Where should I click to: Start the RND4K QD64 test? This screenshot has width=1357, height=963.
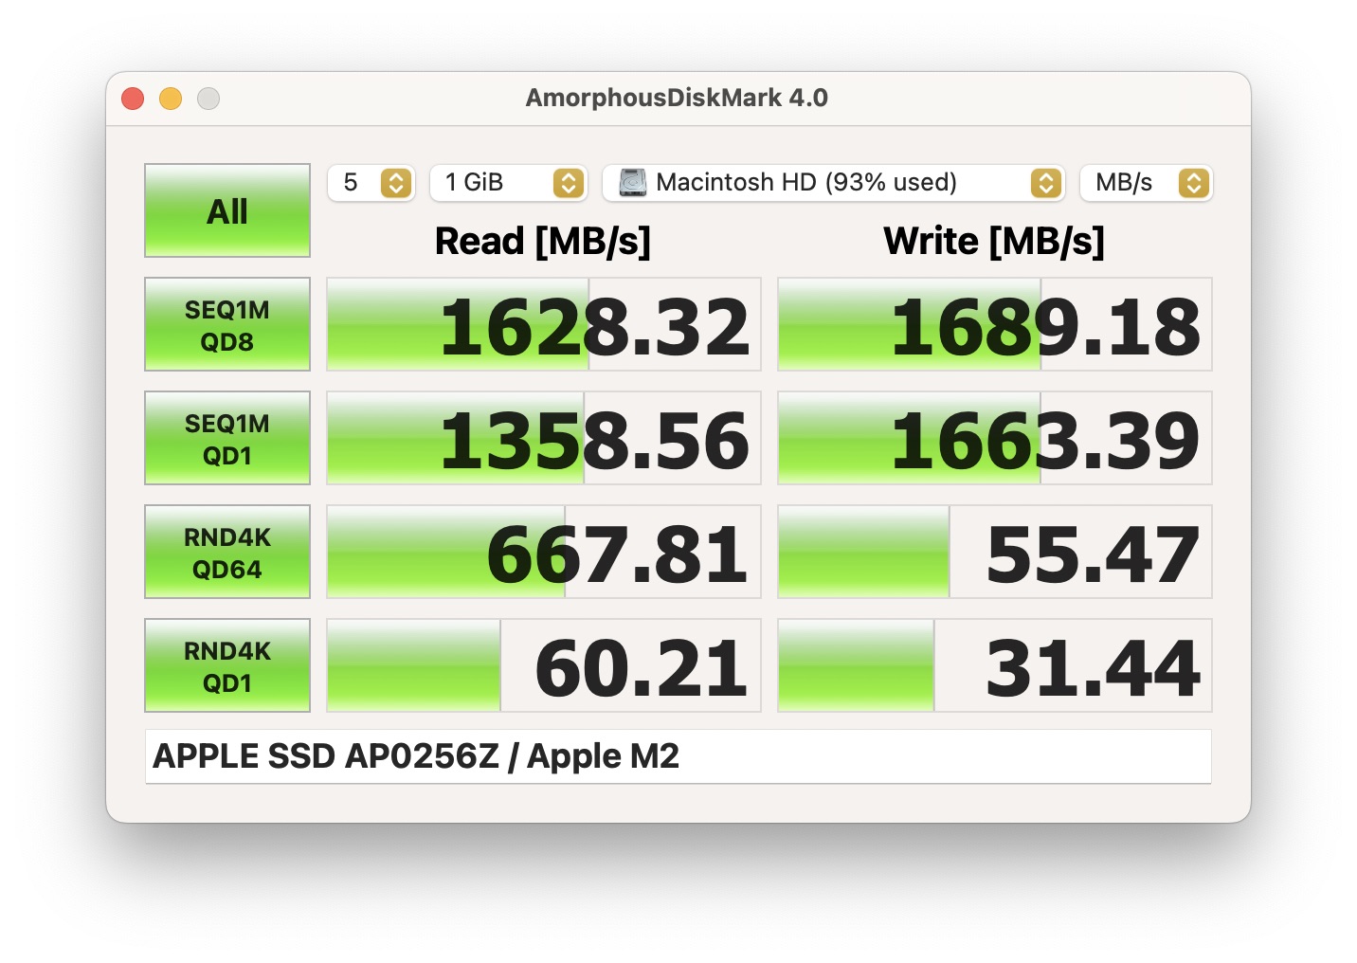(227, 552)
